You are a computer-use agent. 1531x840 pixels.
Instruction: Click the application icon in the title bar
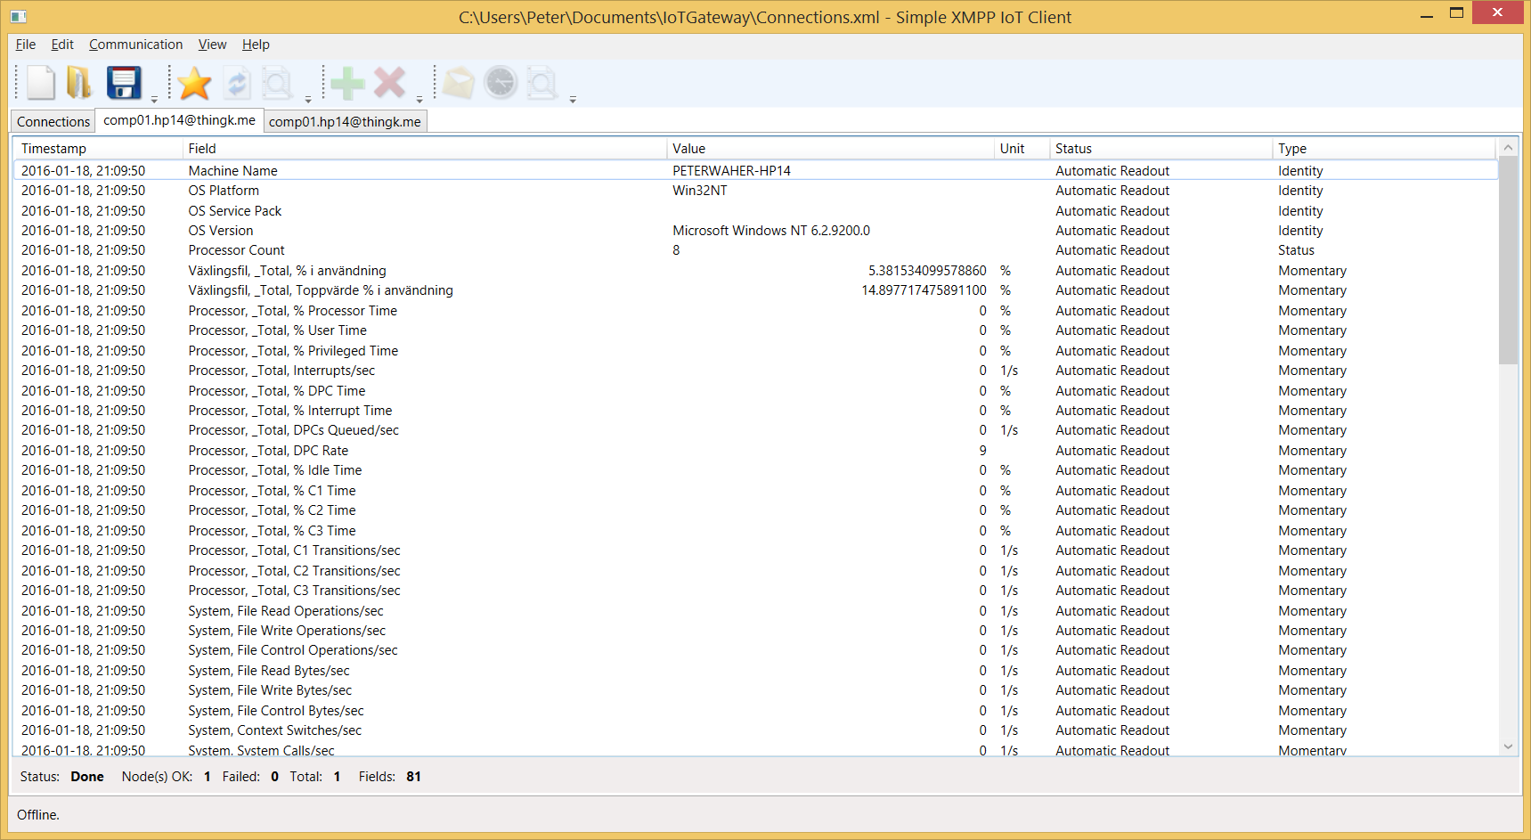coord(19,17)
